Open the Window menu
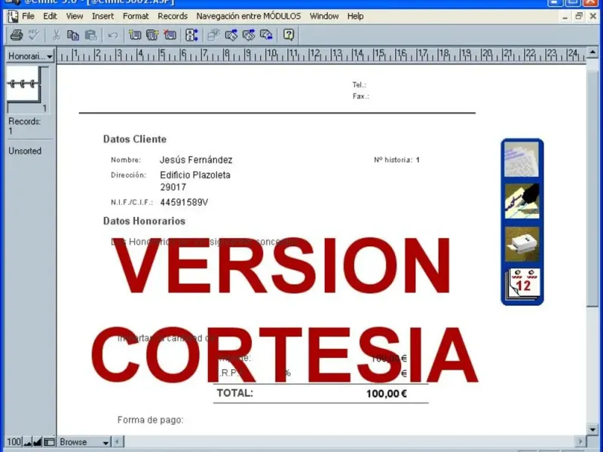The width and height of the screenshot is (603, 452). click(x=324, y=16)
